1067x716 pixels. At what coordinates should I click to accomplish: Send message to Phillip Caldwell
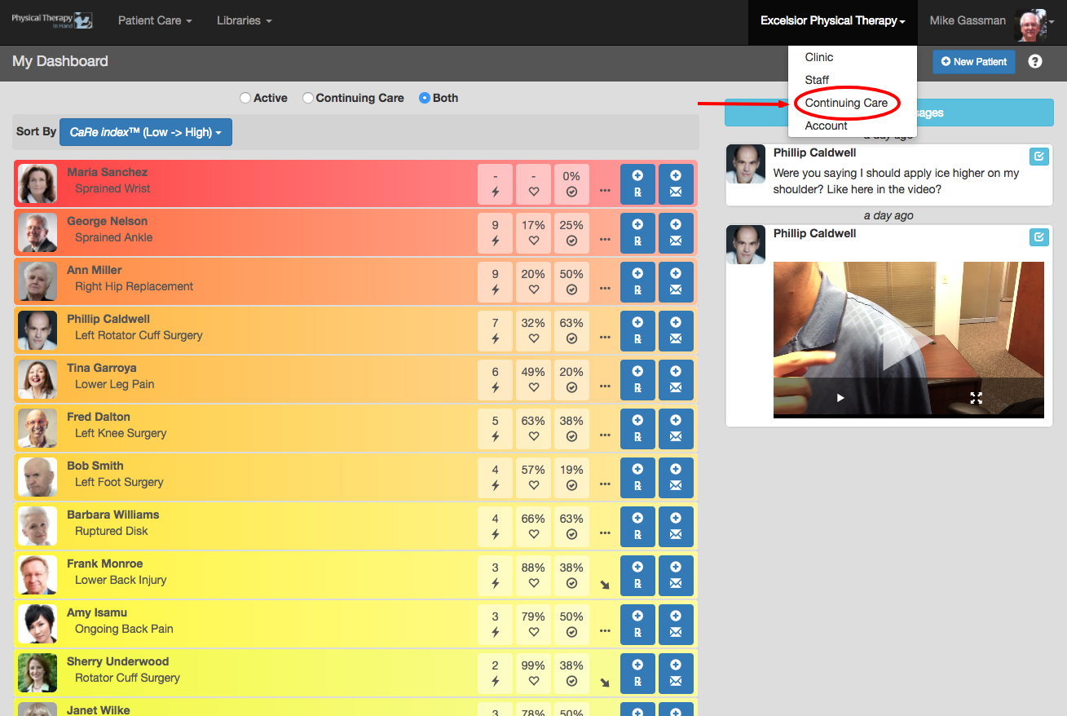[x=676, y=330]
